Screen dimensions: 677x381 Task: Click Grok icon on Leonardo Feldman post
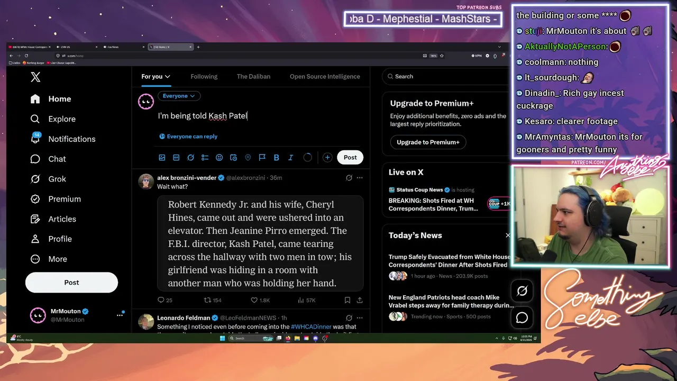349,318
